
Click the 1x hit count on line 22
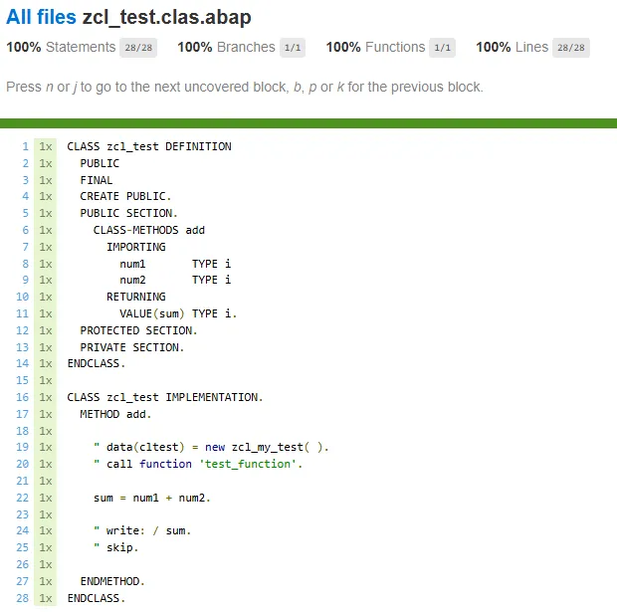[46, 498]
